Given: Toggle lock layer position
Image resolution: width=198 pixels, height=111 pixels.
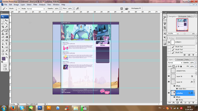Looking at the screenshot, I should pos(178,66).
